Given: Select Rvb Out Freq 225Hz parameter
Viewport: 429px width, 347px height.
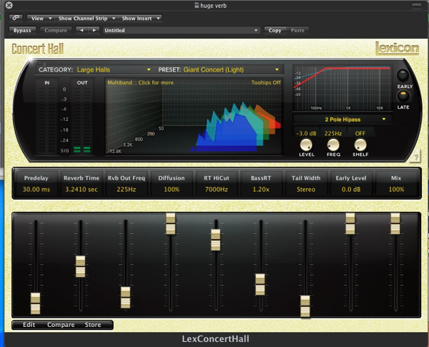Looking at the screenshot, I should pyautogui.click(x=126, y=183).
